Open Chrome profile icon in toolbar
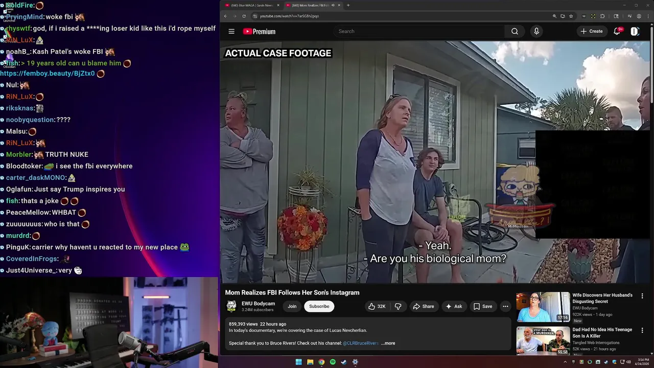This screenshot has height=368, width=654. coord(639,16)
